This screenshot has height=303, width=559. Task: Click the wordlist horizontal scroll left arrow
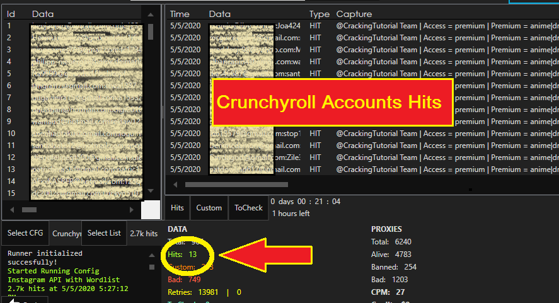pyautogui.click(x=12, y=210)
